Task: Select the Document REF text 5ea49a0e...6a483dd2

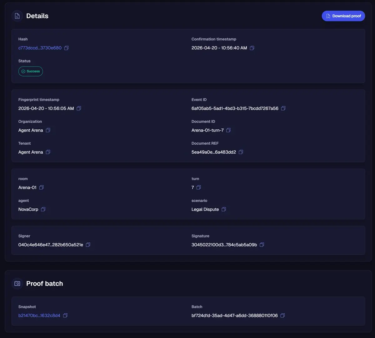Action: point(214,152)
